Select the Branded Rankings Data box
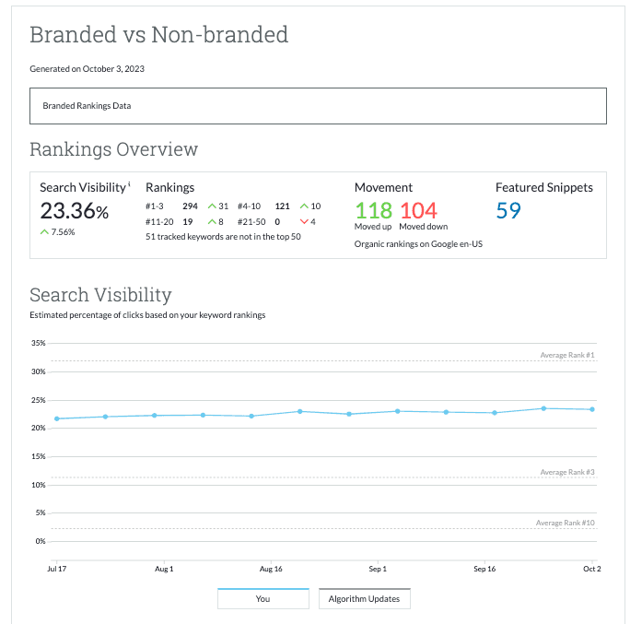The height and width of the screenshot is (624, 642). (318, 106)
